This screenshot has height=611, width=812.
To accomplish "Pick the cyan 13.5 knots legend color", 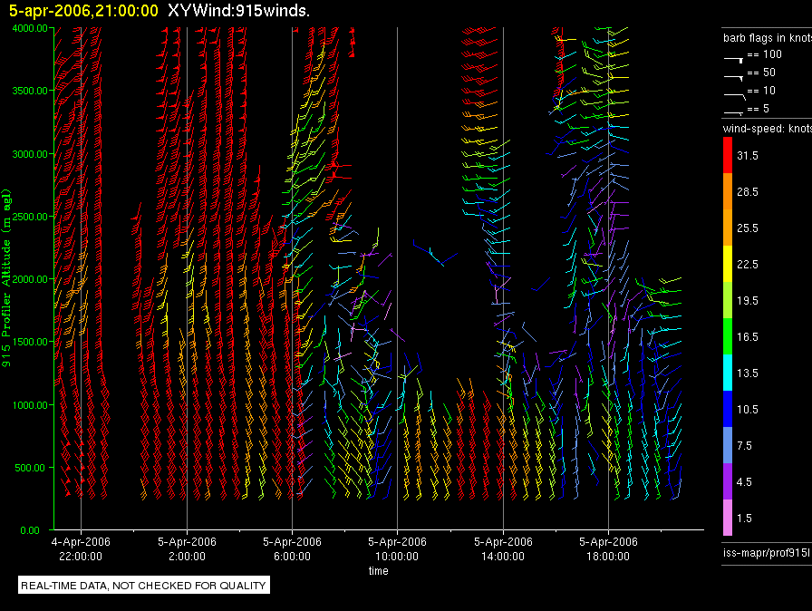I will [727, 373].
